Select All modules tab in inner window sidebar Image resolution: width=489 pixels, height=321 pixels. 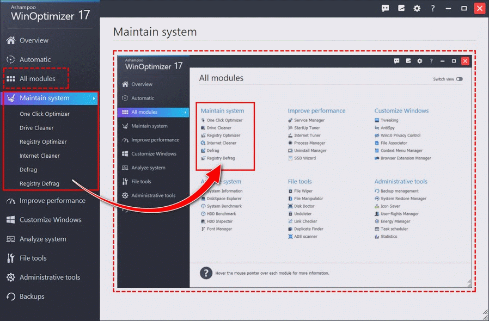point(153,112)
